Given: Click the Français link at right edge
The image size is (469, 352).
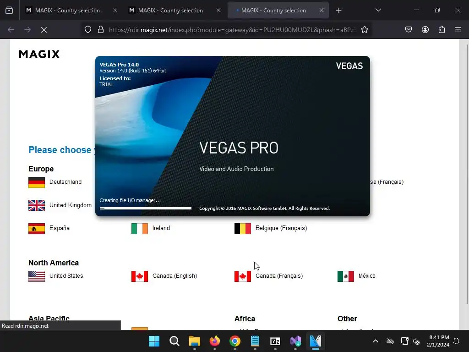Looking at the screenshot, I should (387, 182).
